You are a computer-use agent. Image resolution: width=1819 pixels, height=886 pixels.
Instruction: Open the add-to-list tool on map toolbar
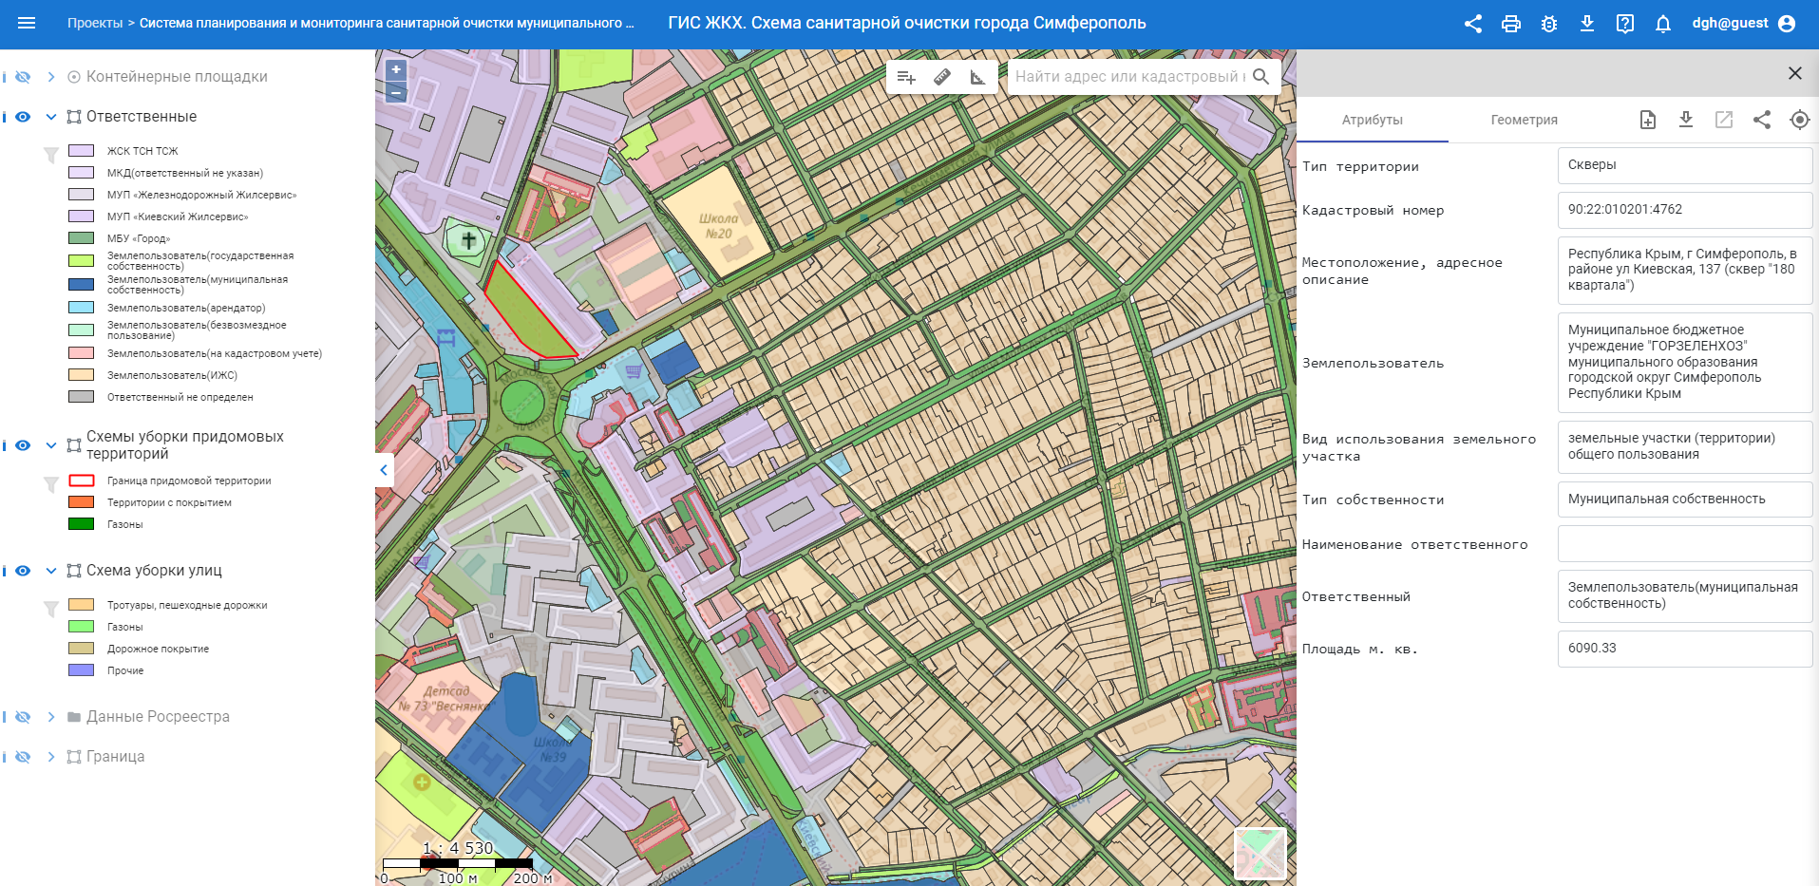tap(906, 77)
